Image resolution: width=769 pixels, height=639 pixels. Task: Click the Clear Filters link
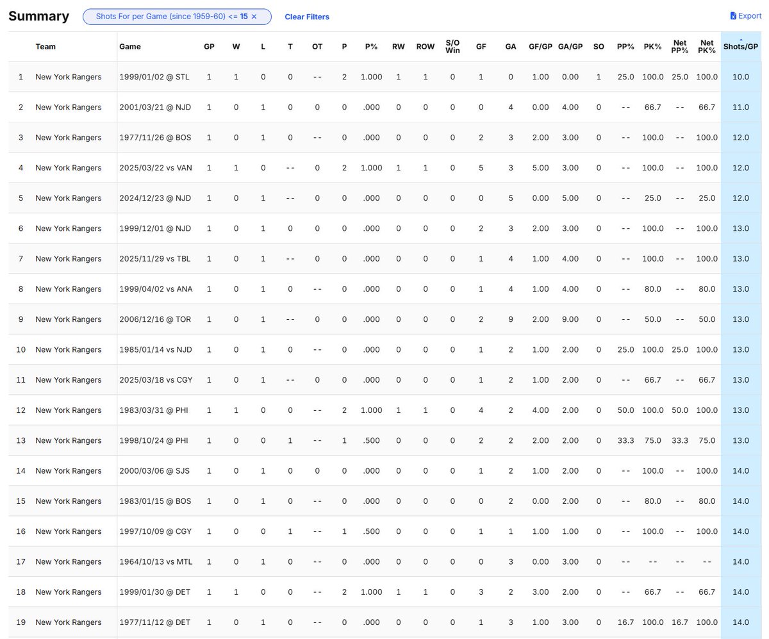point(307,17)
